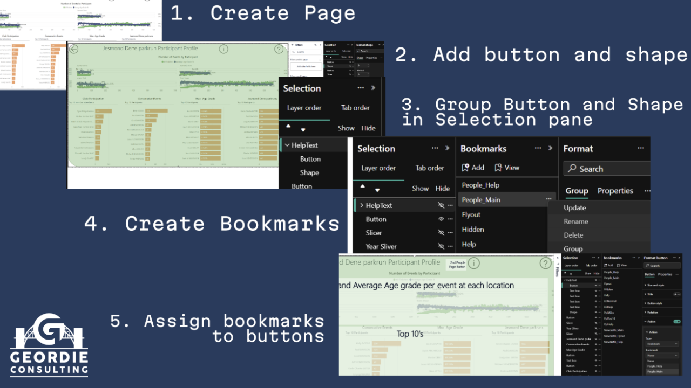Click the Search field in large Format pane
The width and height of the screenshot is (691, 388).
607,169
